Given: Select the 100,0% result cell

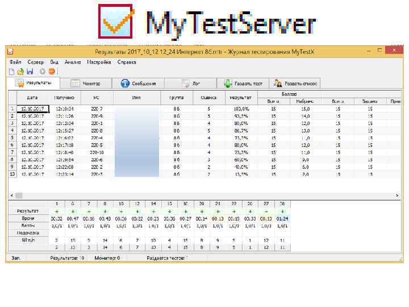Looking at the screenshot, I should (241, 109).
